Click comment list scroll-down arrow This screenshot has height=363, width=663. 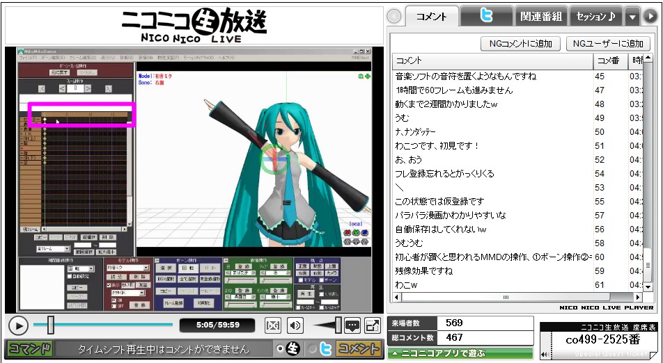click(x=648, y=287)
